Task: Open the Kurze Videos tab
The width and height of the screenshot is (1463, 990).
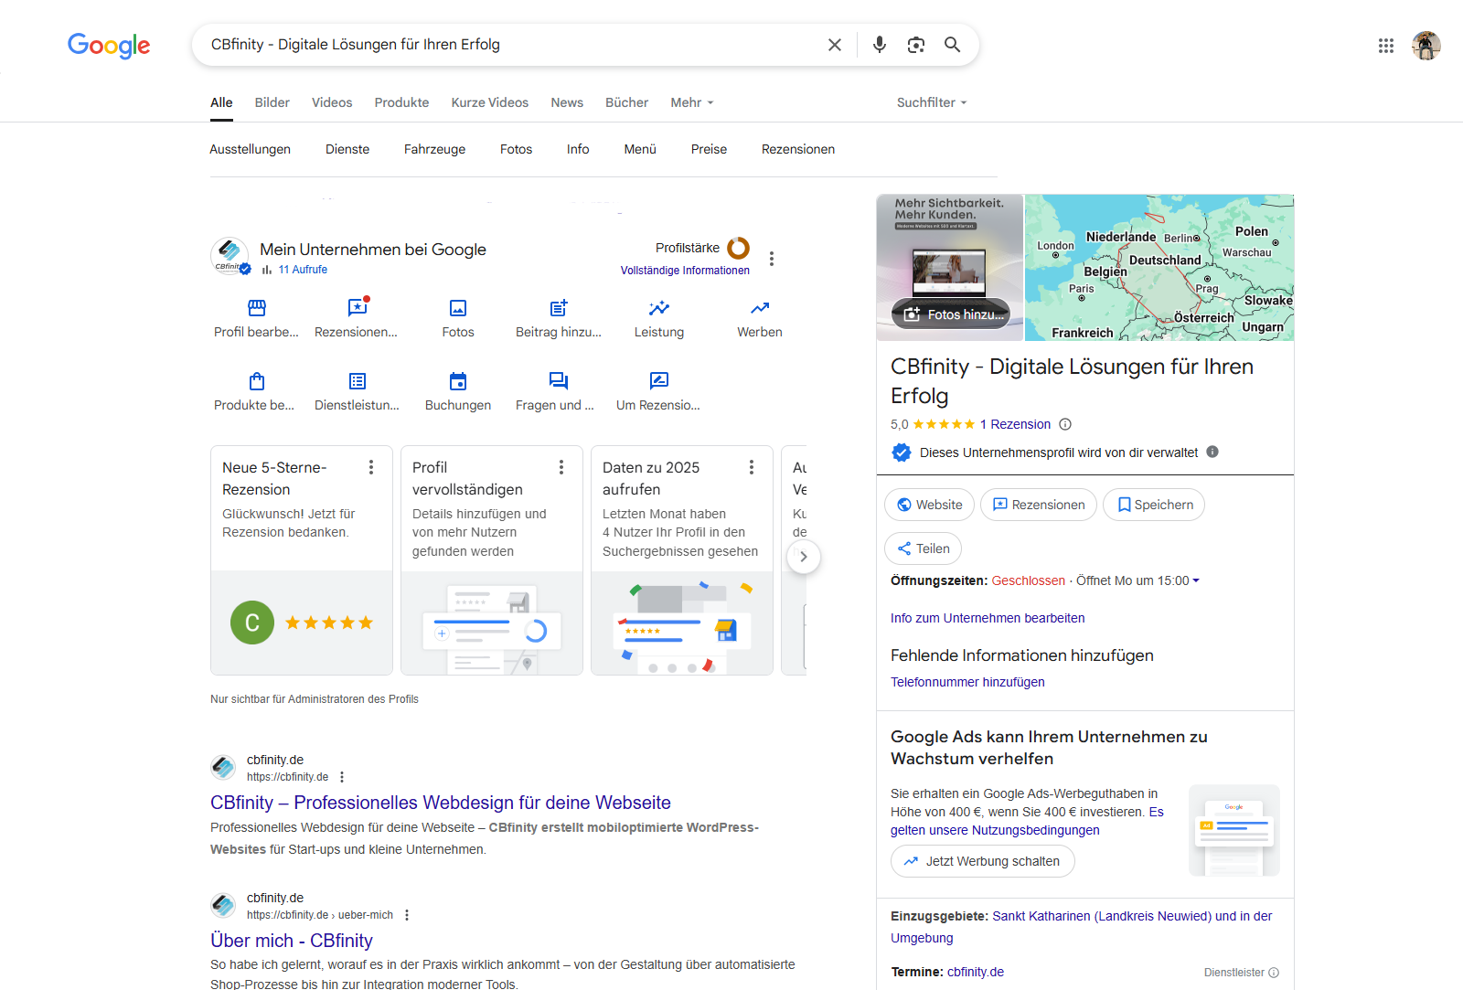Action: [490, 102]
